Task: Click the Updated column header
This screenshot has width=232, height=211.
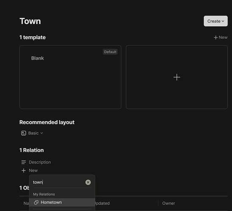Action: [x=102, y=203]
